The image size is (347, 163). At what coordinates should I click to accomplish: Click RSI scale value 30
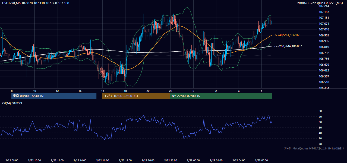[320, 138]
